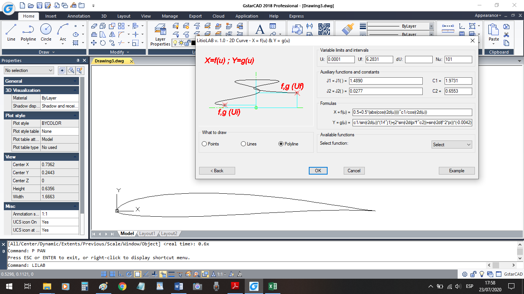Open Select function dropdown
Viewport: 524px width, 294px height.
point(451,145)
